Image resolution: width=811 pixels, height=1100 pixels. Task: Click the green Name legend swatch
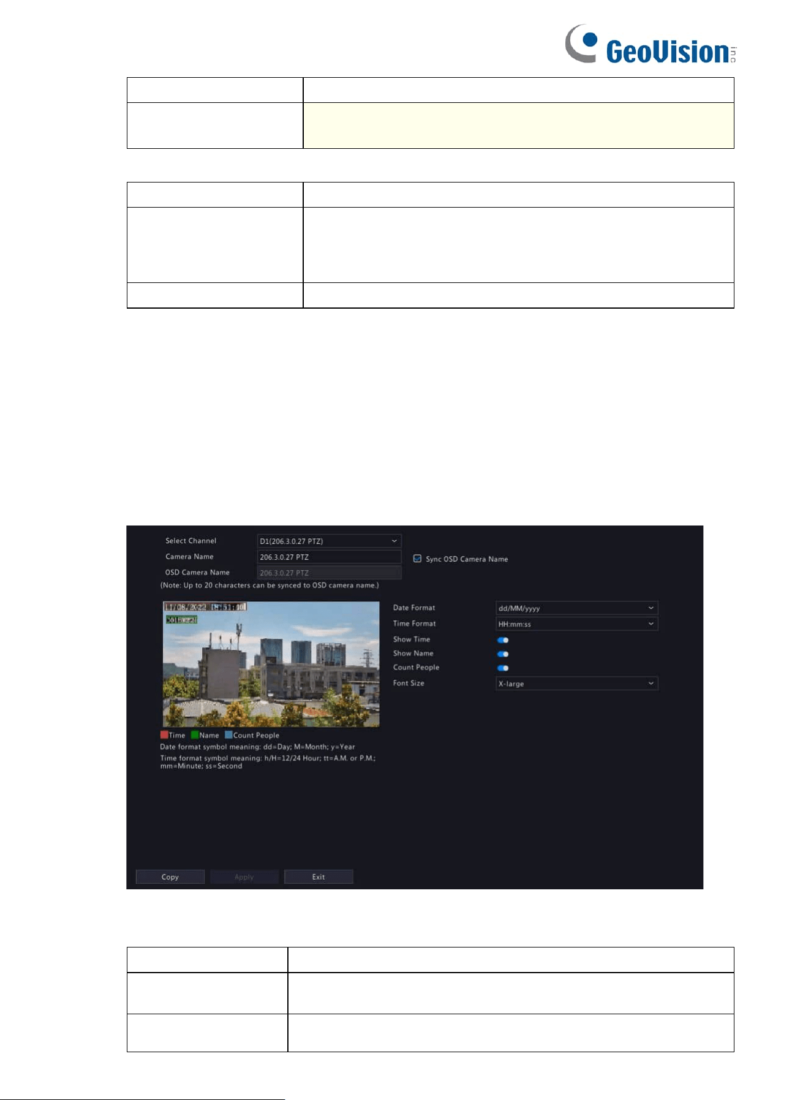(195, 735)
